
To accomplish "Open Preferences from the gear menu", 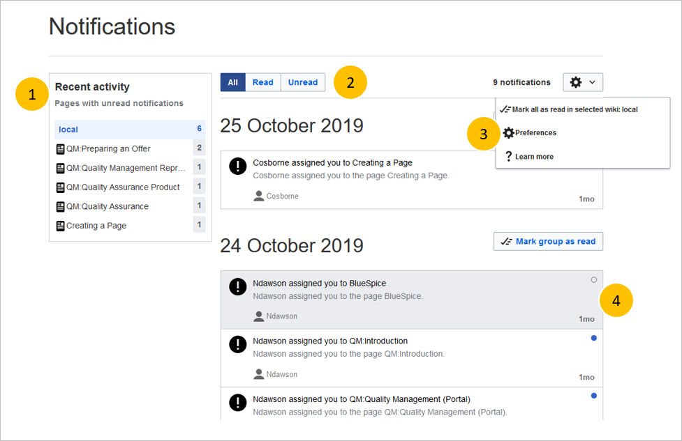I will 583,133.
